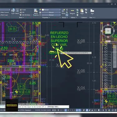
Task: Click the Clean Screen icon in status bar
Action: pyautogui.click(x=112, y=110)
